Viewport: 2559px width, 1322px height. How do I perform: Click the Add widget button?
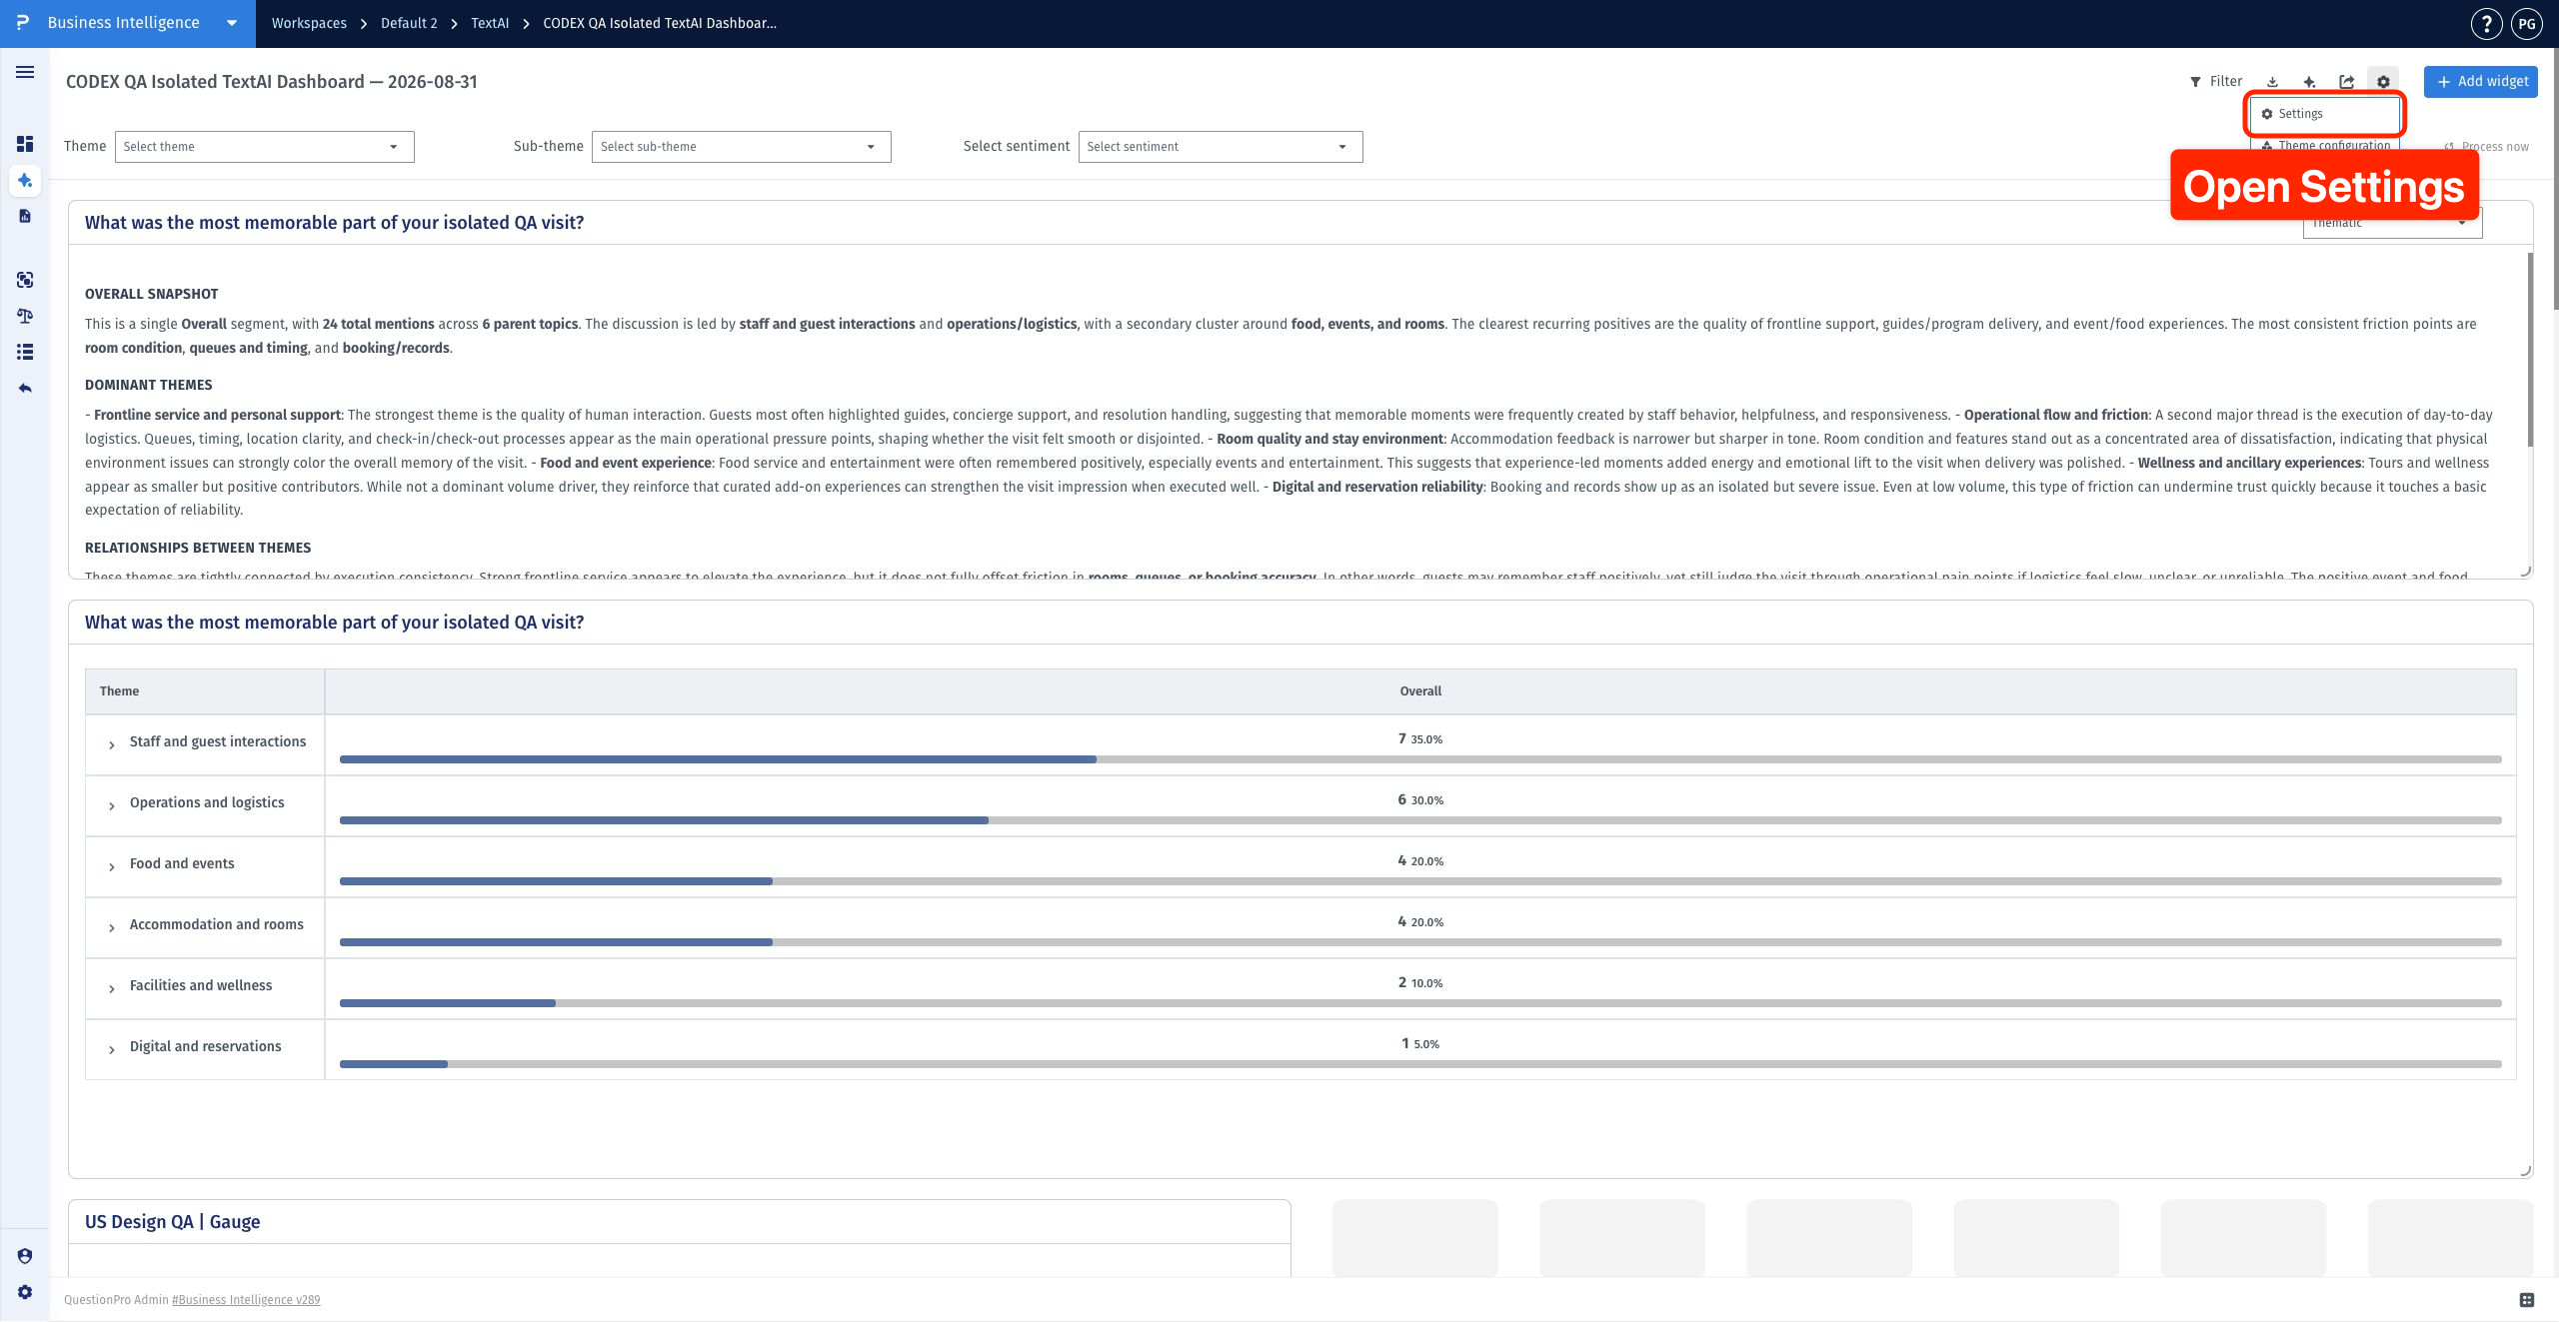coord(2481,82)
